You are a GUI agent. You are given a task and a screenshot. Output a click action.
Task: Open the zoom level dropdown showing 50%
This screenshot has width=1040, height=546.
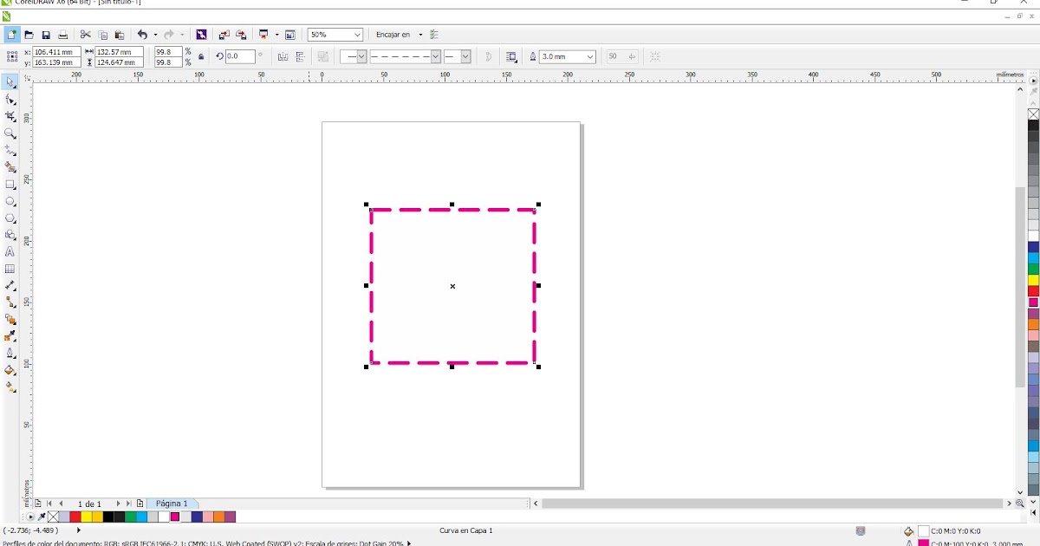tap(359, 35)
